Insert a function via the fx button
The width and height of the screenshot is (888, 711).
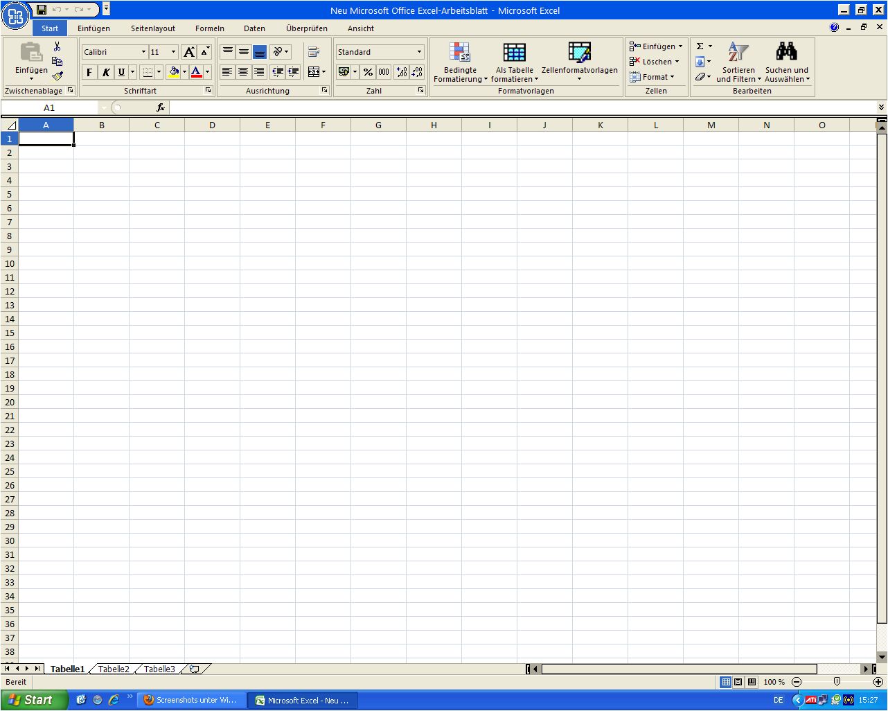(160, 107)
